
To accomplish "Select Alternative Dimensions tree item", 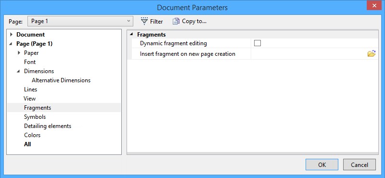I will tap(61, 80).
